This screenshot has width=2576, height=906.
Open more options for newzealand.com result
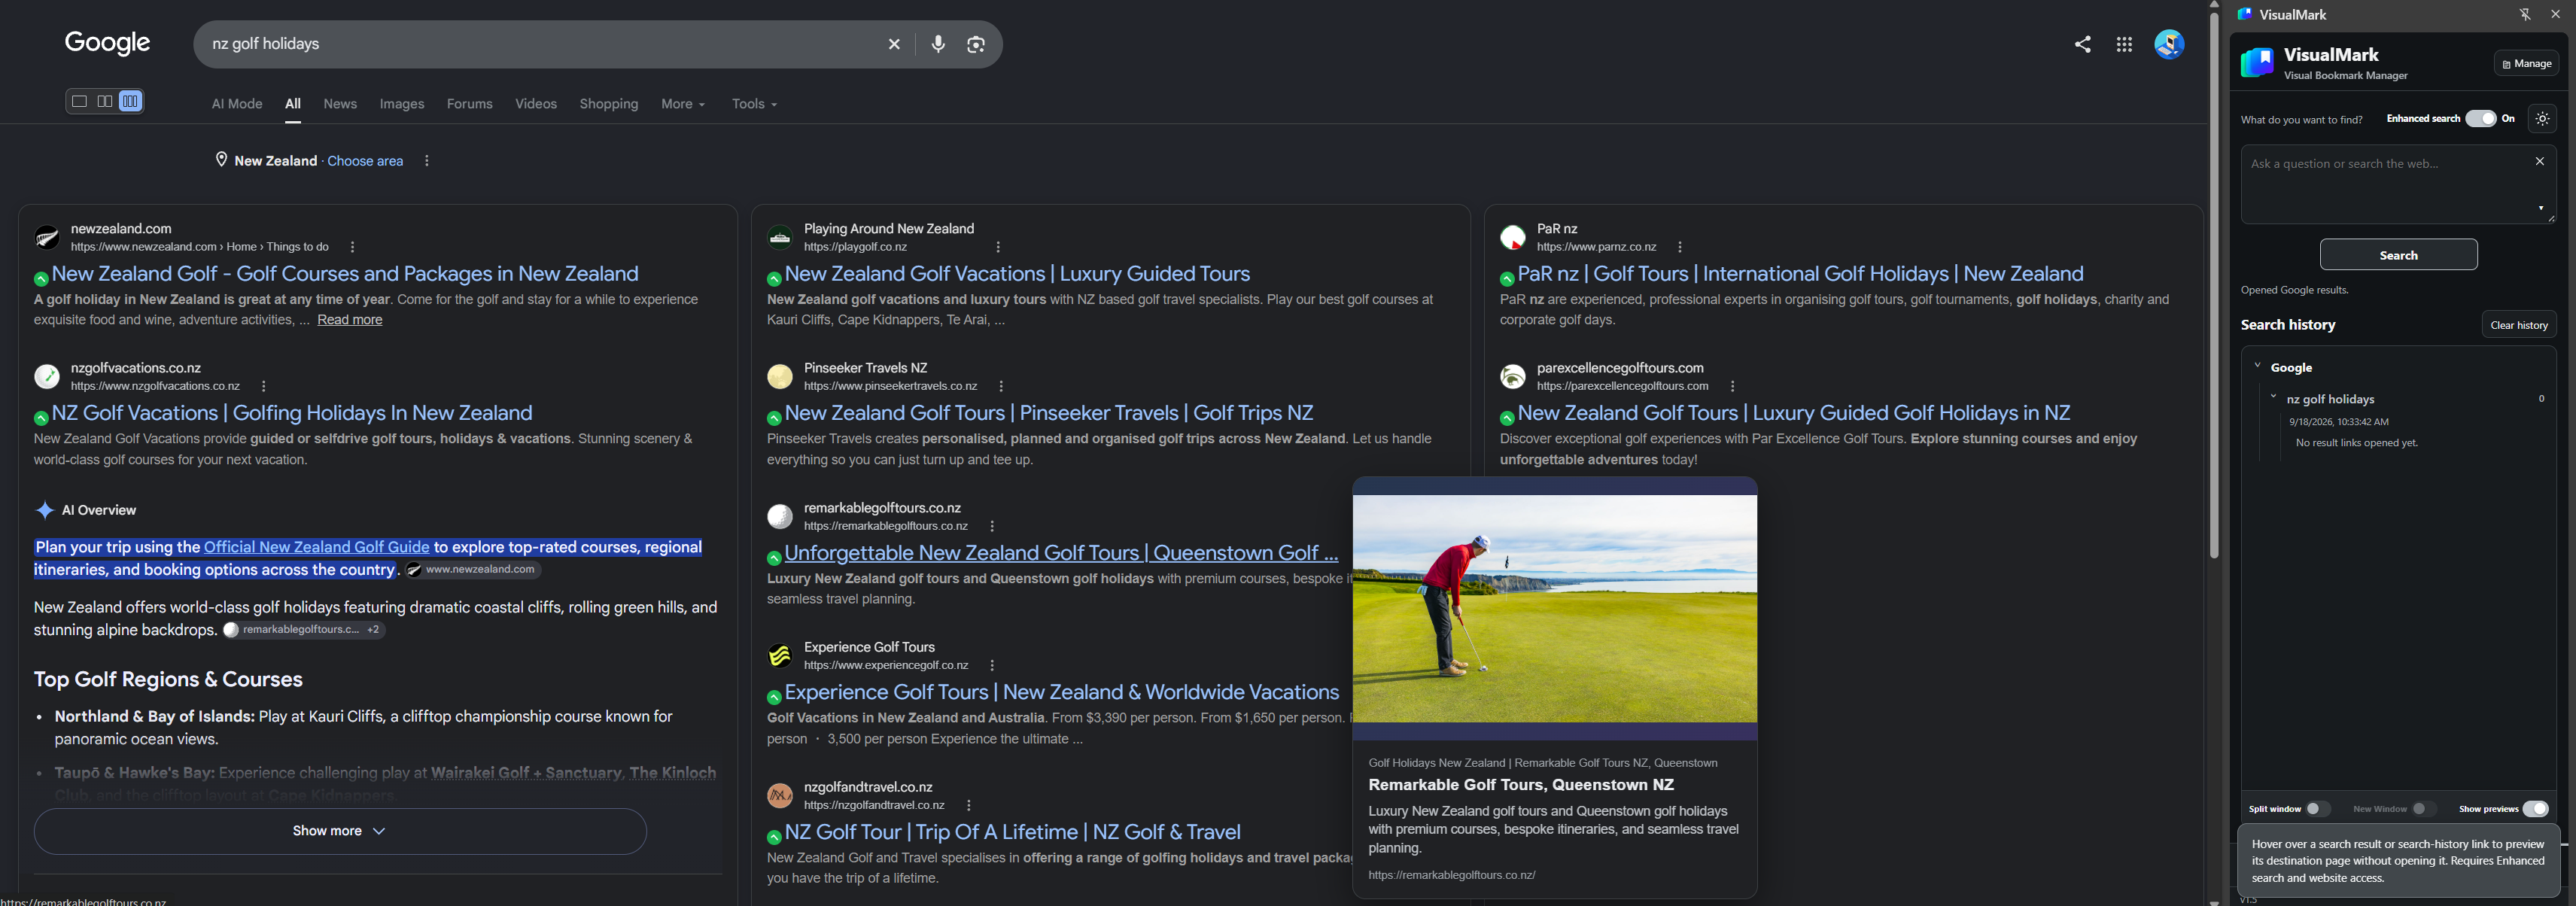pos(352,247)
